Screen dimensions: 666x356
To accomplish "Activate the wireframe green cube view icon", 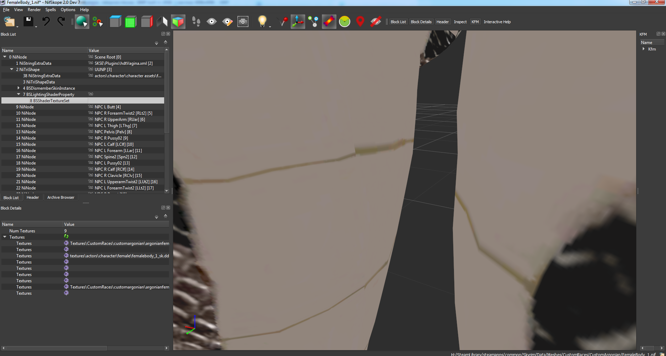I will (x=131, y=21).
